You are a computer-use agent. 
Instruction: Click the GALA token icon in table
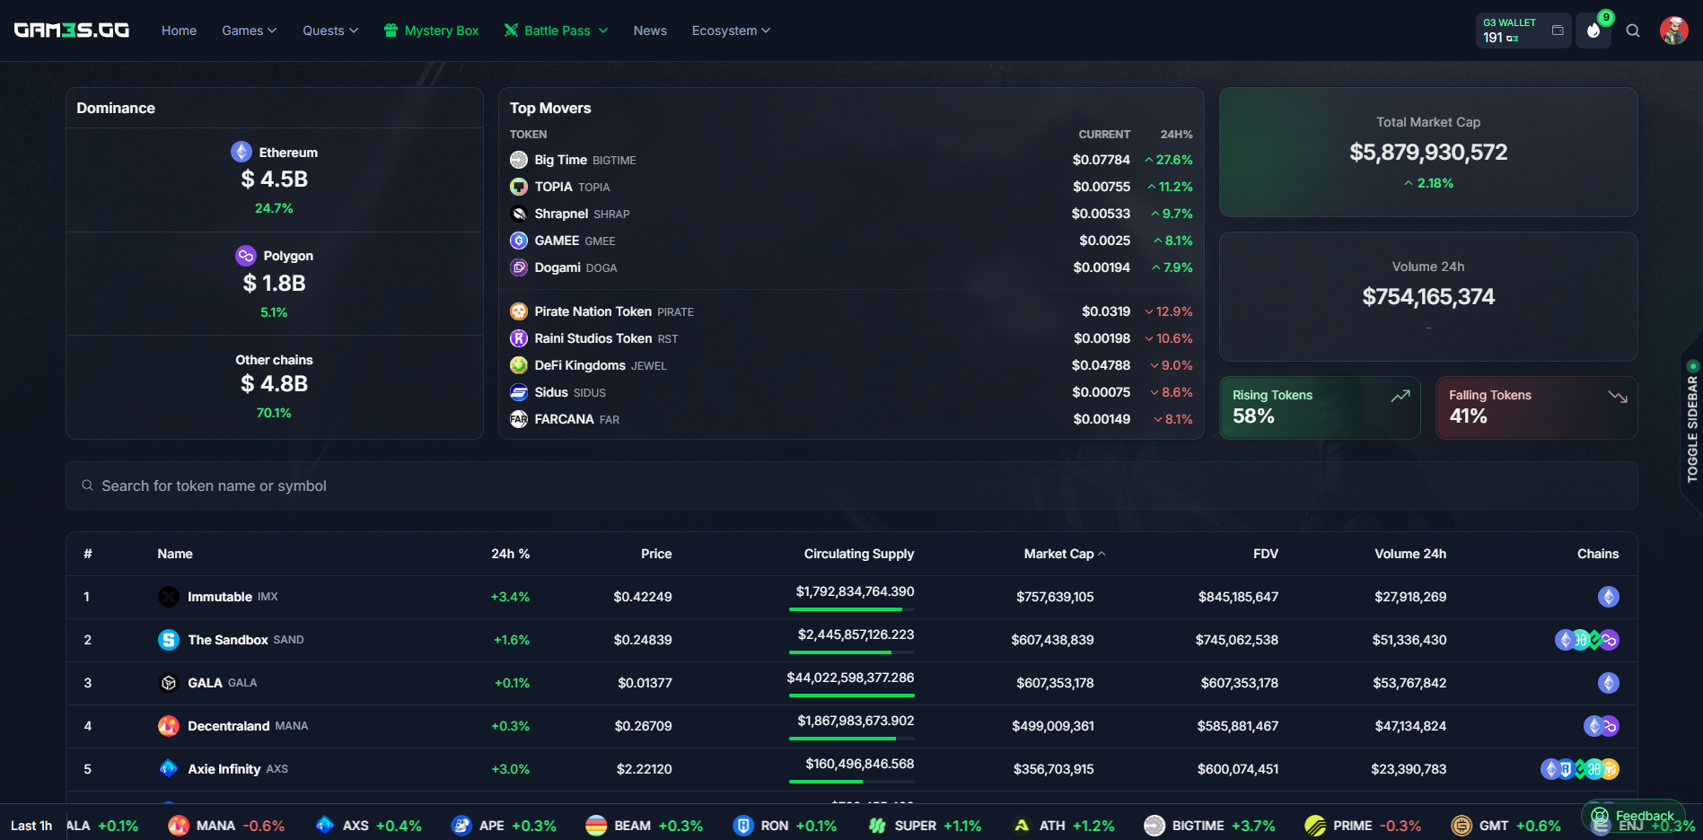(169, 683)
